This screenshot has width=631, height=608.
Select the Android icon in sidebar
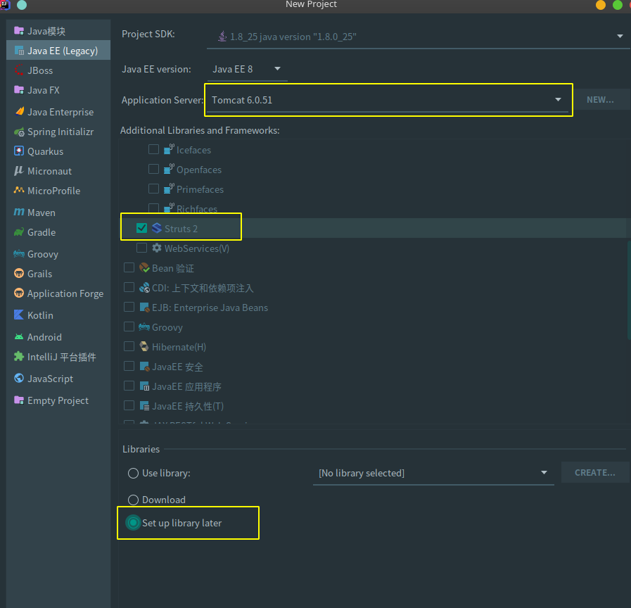click(x=19, y=337)
